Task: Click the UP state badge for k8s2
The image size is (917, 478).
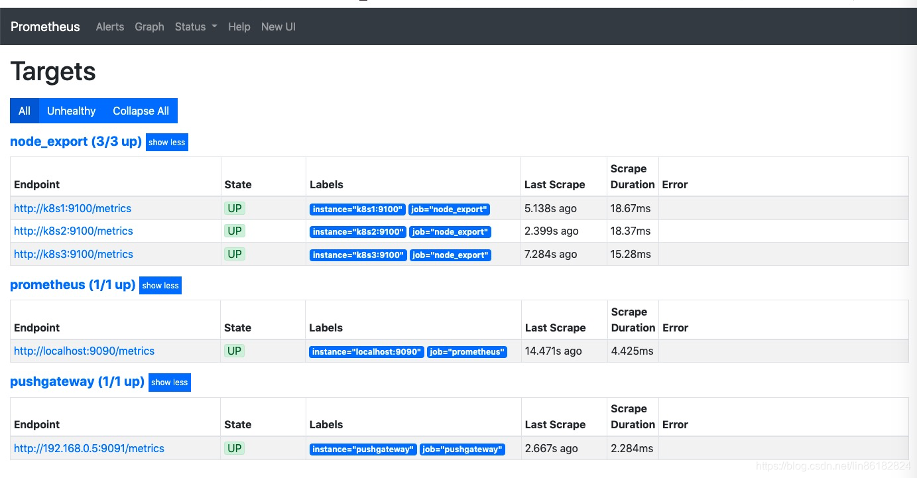Action: [x=235, y=231]
